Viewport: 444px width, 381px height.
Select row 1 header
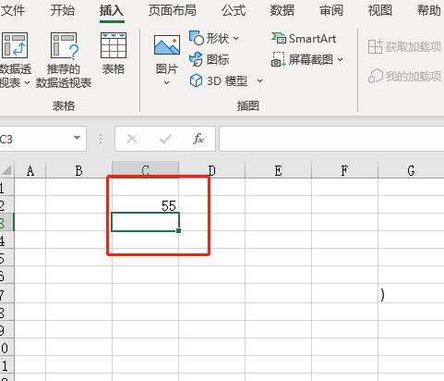tap(6, 187)
